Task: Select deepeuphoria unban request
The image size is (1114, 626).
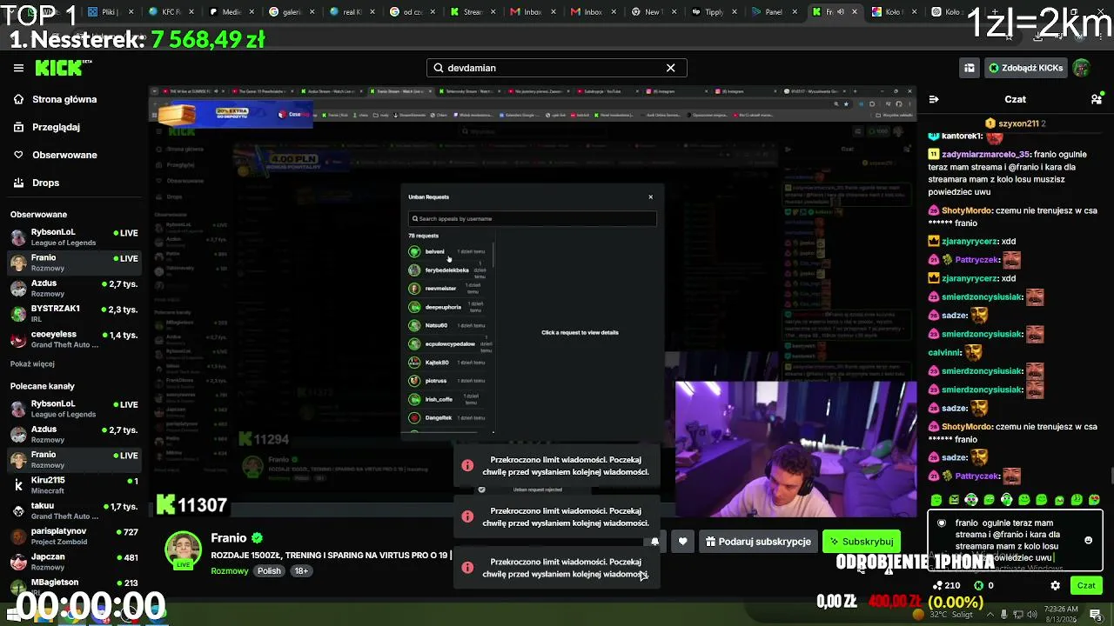Action: click(449, 307)
